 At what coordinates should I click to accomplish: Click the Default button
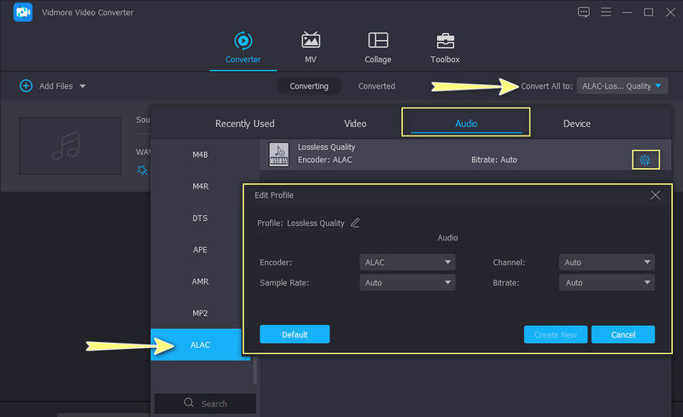(x=295, y=334)
